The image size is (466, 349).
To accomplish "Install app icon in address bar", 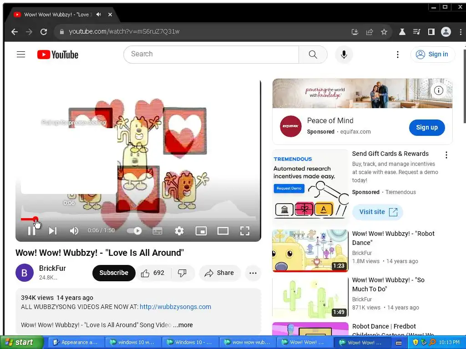I will (x=355, y=32).
